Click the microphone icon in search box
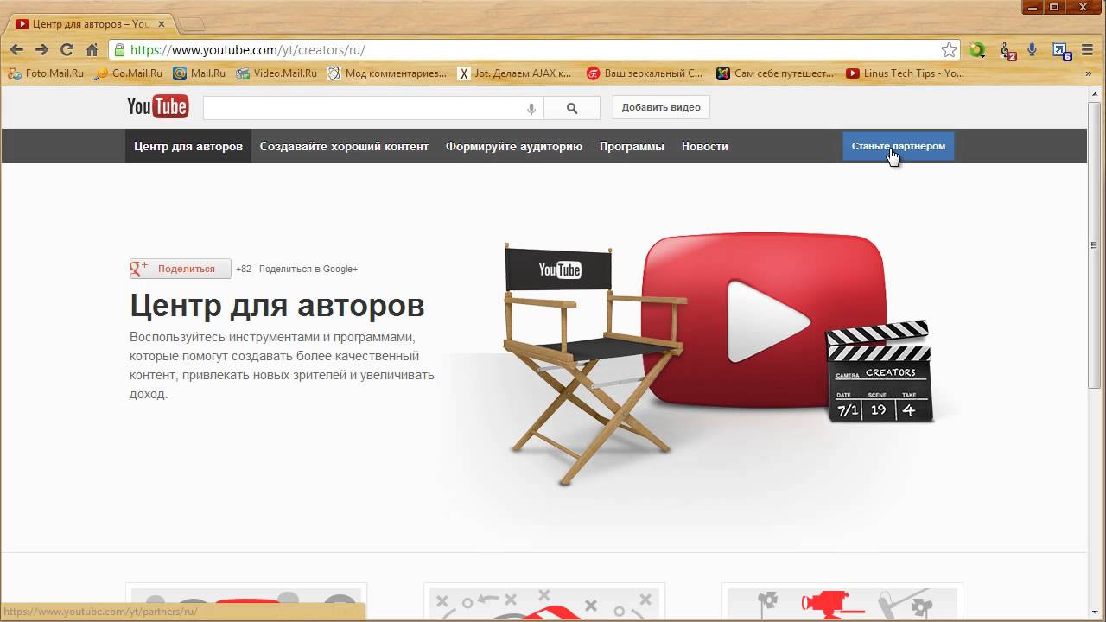Image resolution: width=1106 pixels, height=622 pixels. tap(531, 108)
